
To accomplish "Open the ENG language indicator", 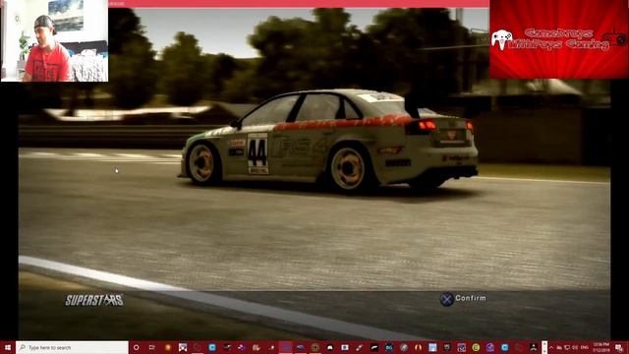I will 585,347.
